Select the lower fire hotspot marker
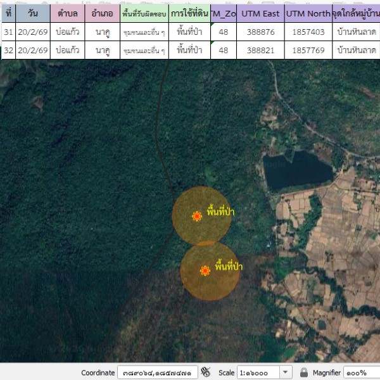This screenshot has width=380, height=380. 205,271
